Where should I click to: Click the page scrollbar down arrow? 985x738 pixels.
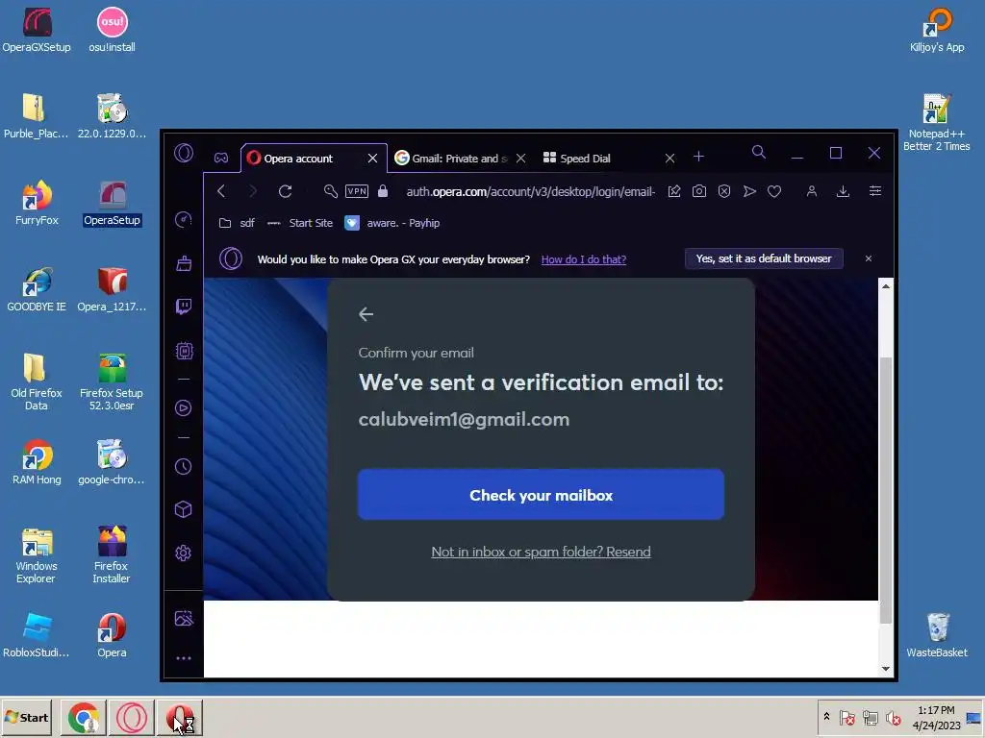886,669
